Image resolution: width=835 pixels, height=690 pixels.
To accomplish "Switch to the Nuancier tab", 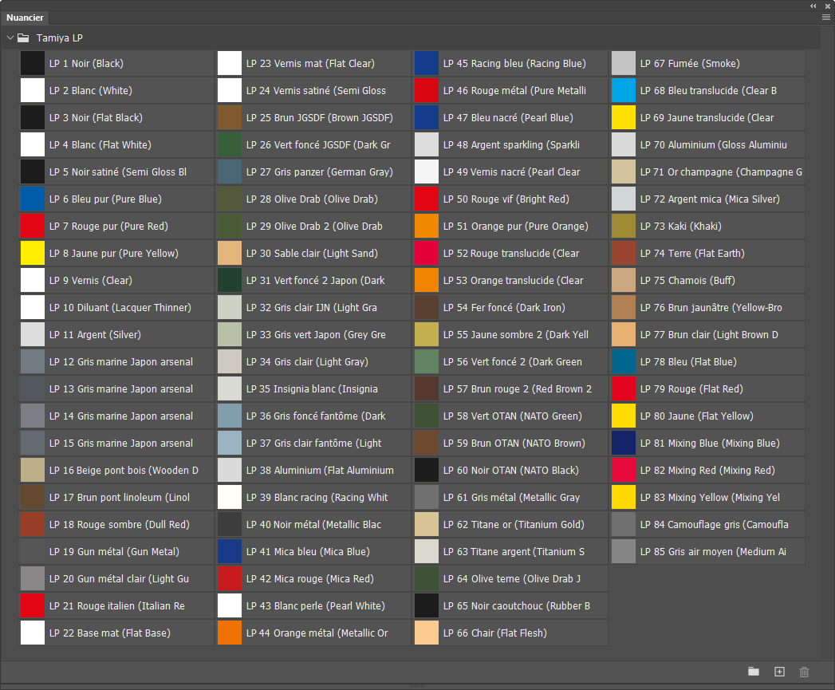I will 26,18.
